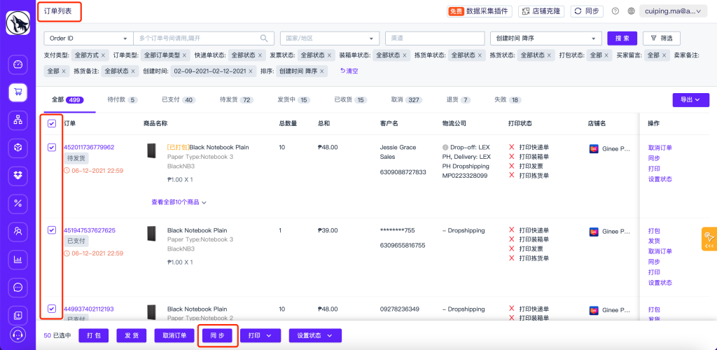The height and width of the screenshot is (350, 717).
Task: Remove the 订单类型 全部订单类型 filter tag
Action: pyautogui.click(x=184, y=55)
